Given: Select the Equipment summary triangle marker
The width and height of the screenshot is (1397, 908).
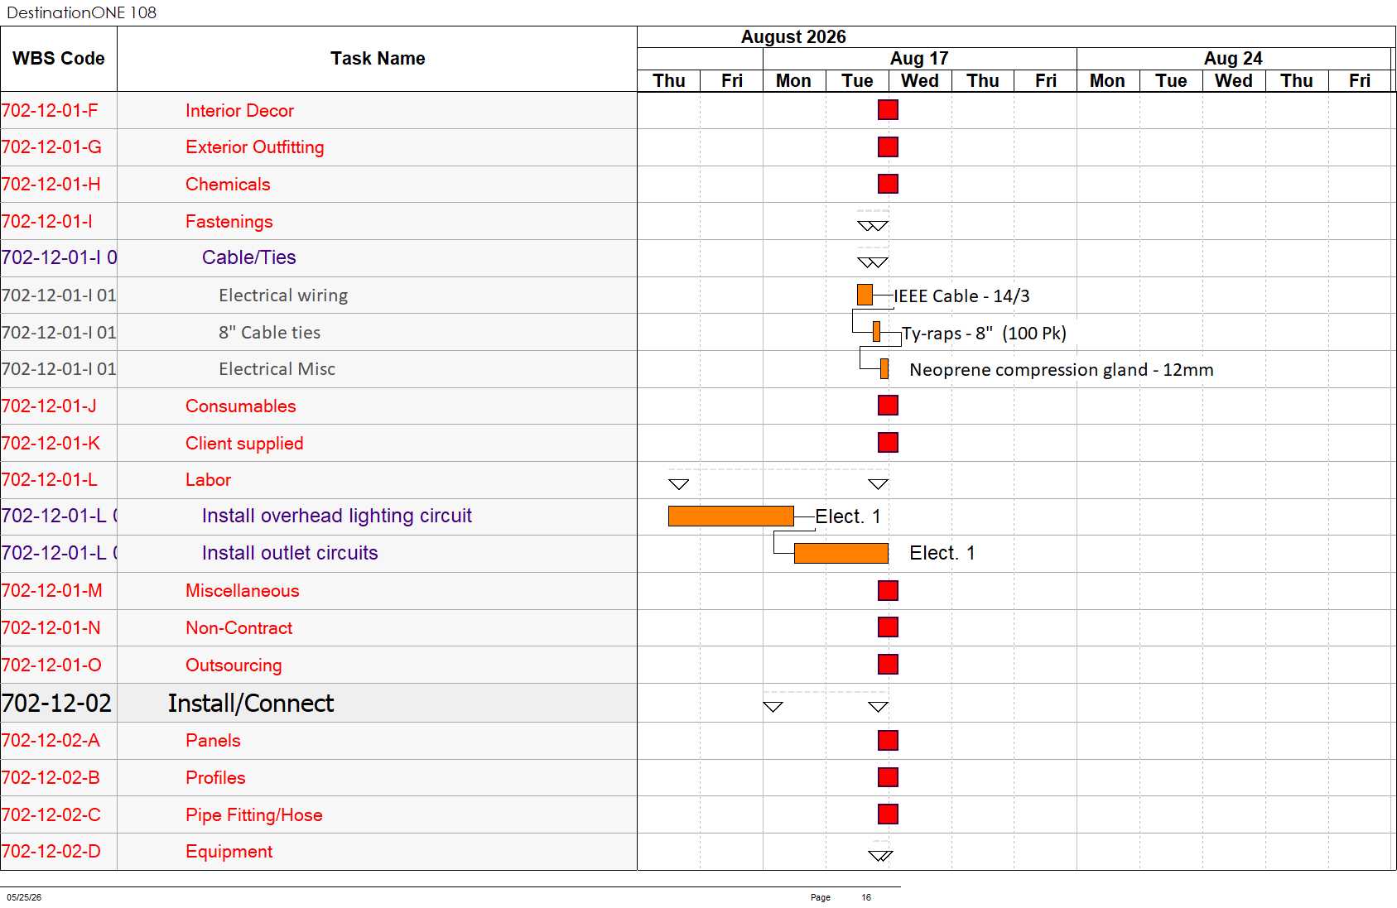Looking at the screenshot, I should (880, 856).
